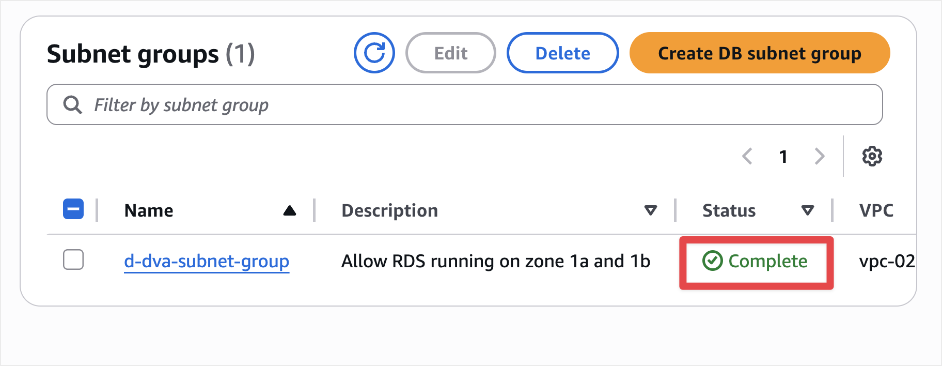
Task: Click the Edit button
Action: (450, 53)
